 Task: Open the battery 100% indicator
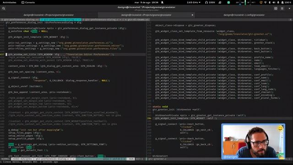286,2
